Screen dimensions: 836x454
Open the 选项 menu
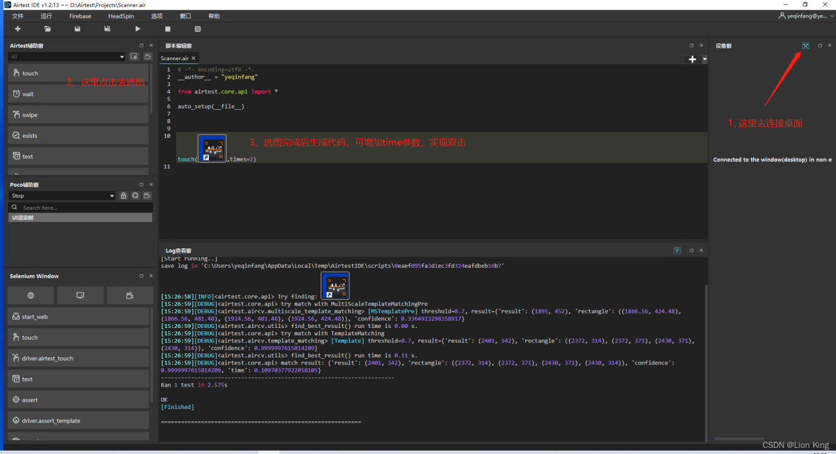coord(157,16)
